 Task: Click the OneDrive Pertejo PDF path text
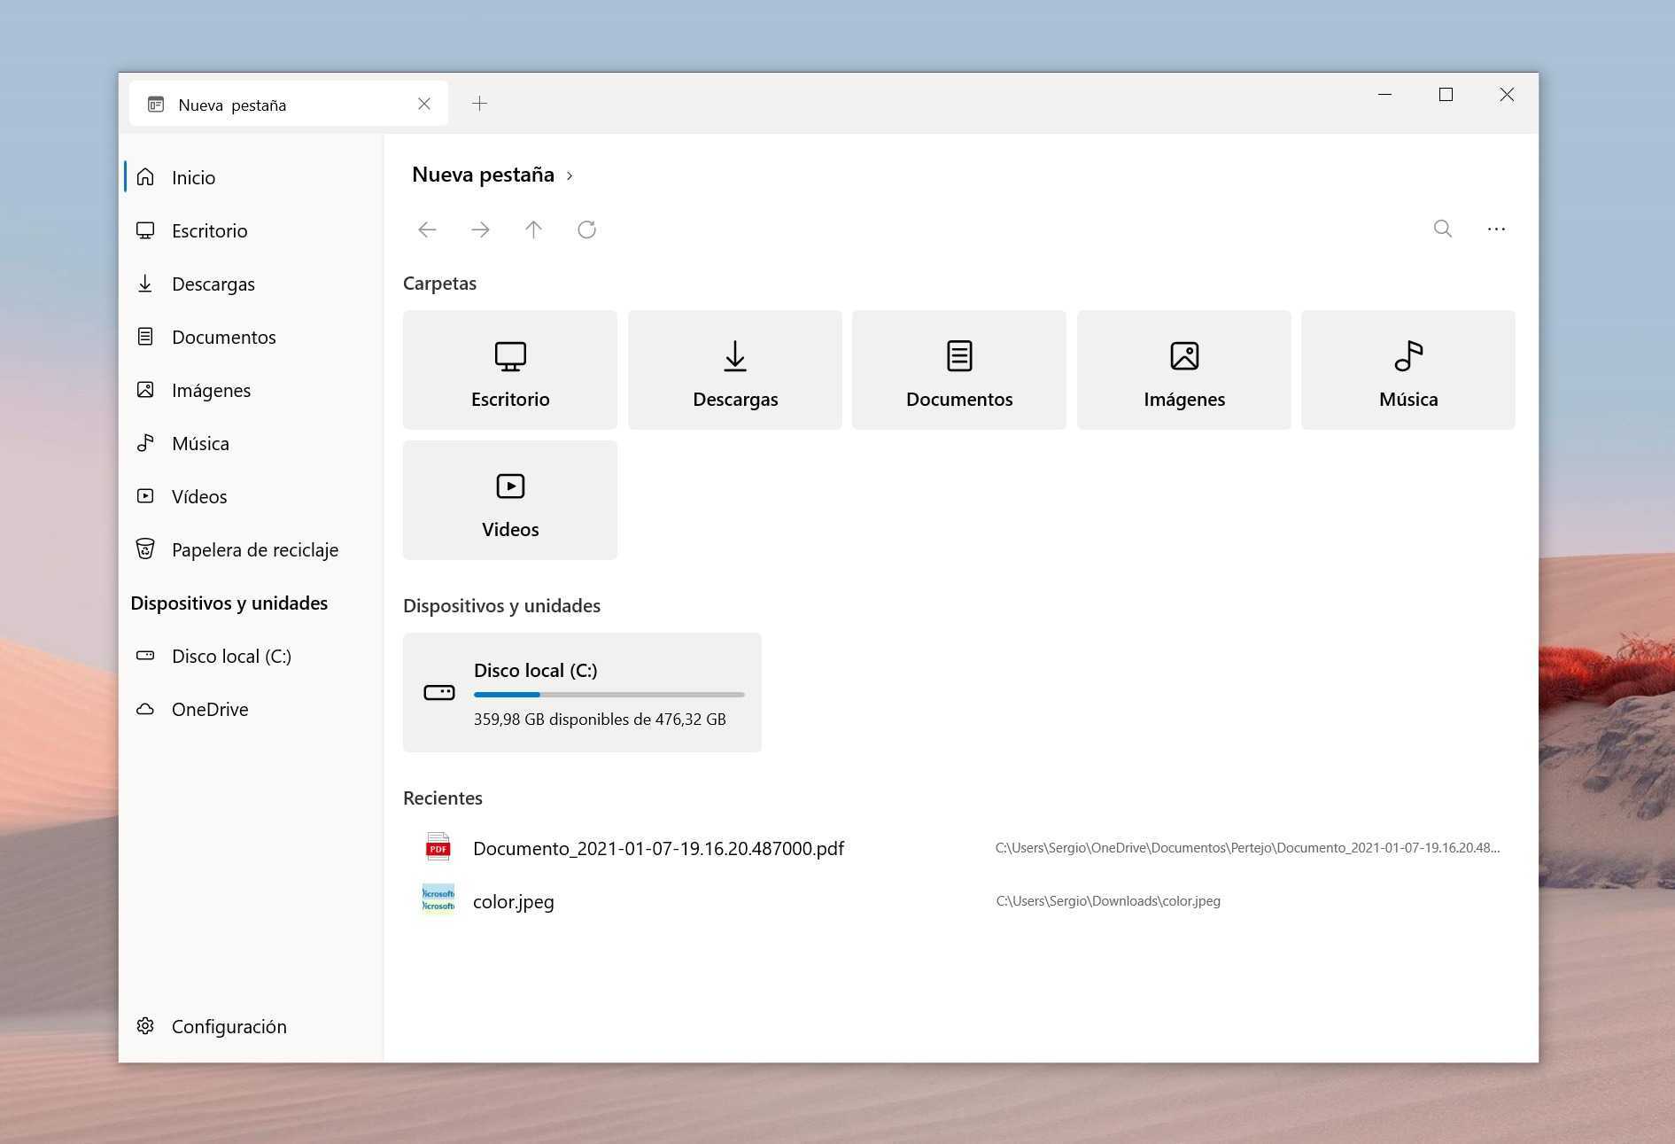[1247, 848]
